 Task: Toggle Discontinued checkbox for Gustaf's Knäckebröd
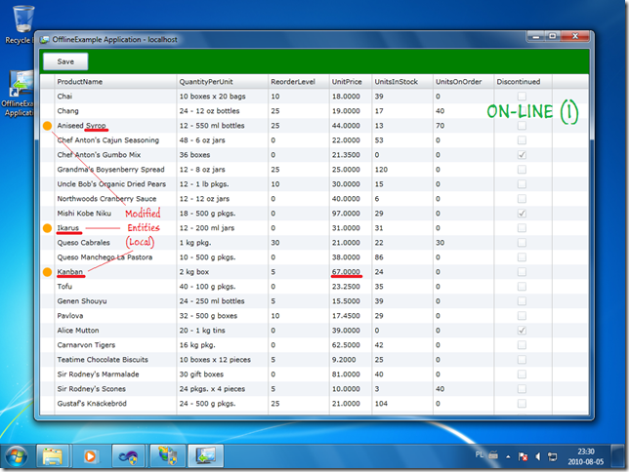pos(522,404)
